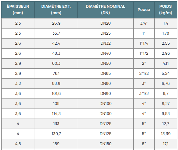The image size is (178, 150).
Task: Click the DIAMÈTRE NOMINAL (DN) header
Action: point(106,10)
